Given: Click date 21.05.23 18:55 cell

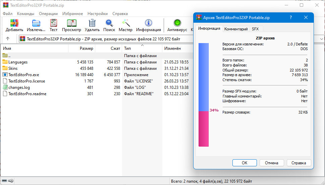Looking at the screenshot, I should click(176, 62).
